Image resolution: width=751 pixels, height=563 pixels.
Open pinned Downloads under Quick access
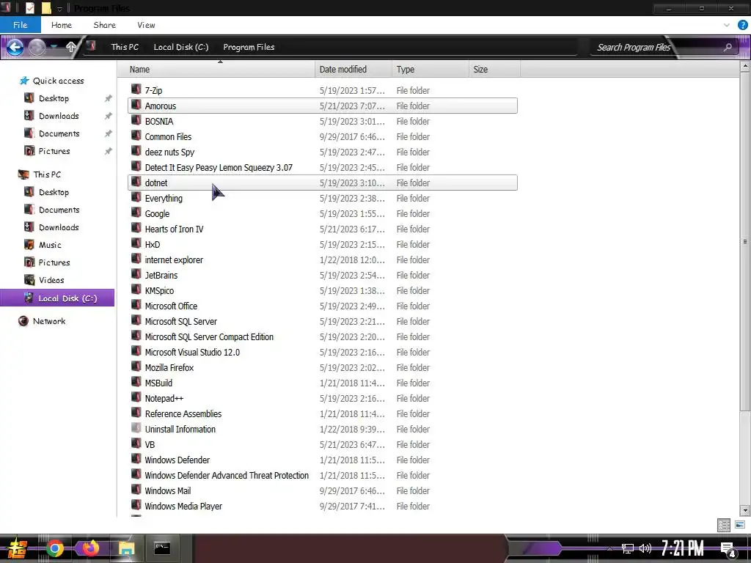point(59,116)
